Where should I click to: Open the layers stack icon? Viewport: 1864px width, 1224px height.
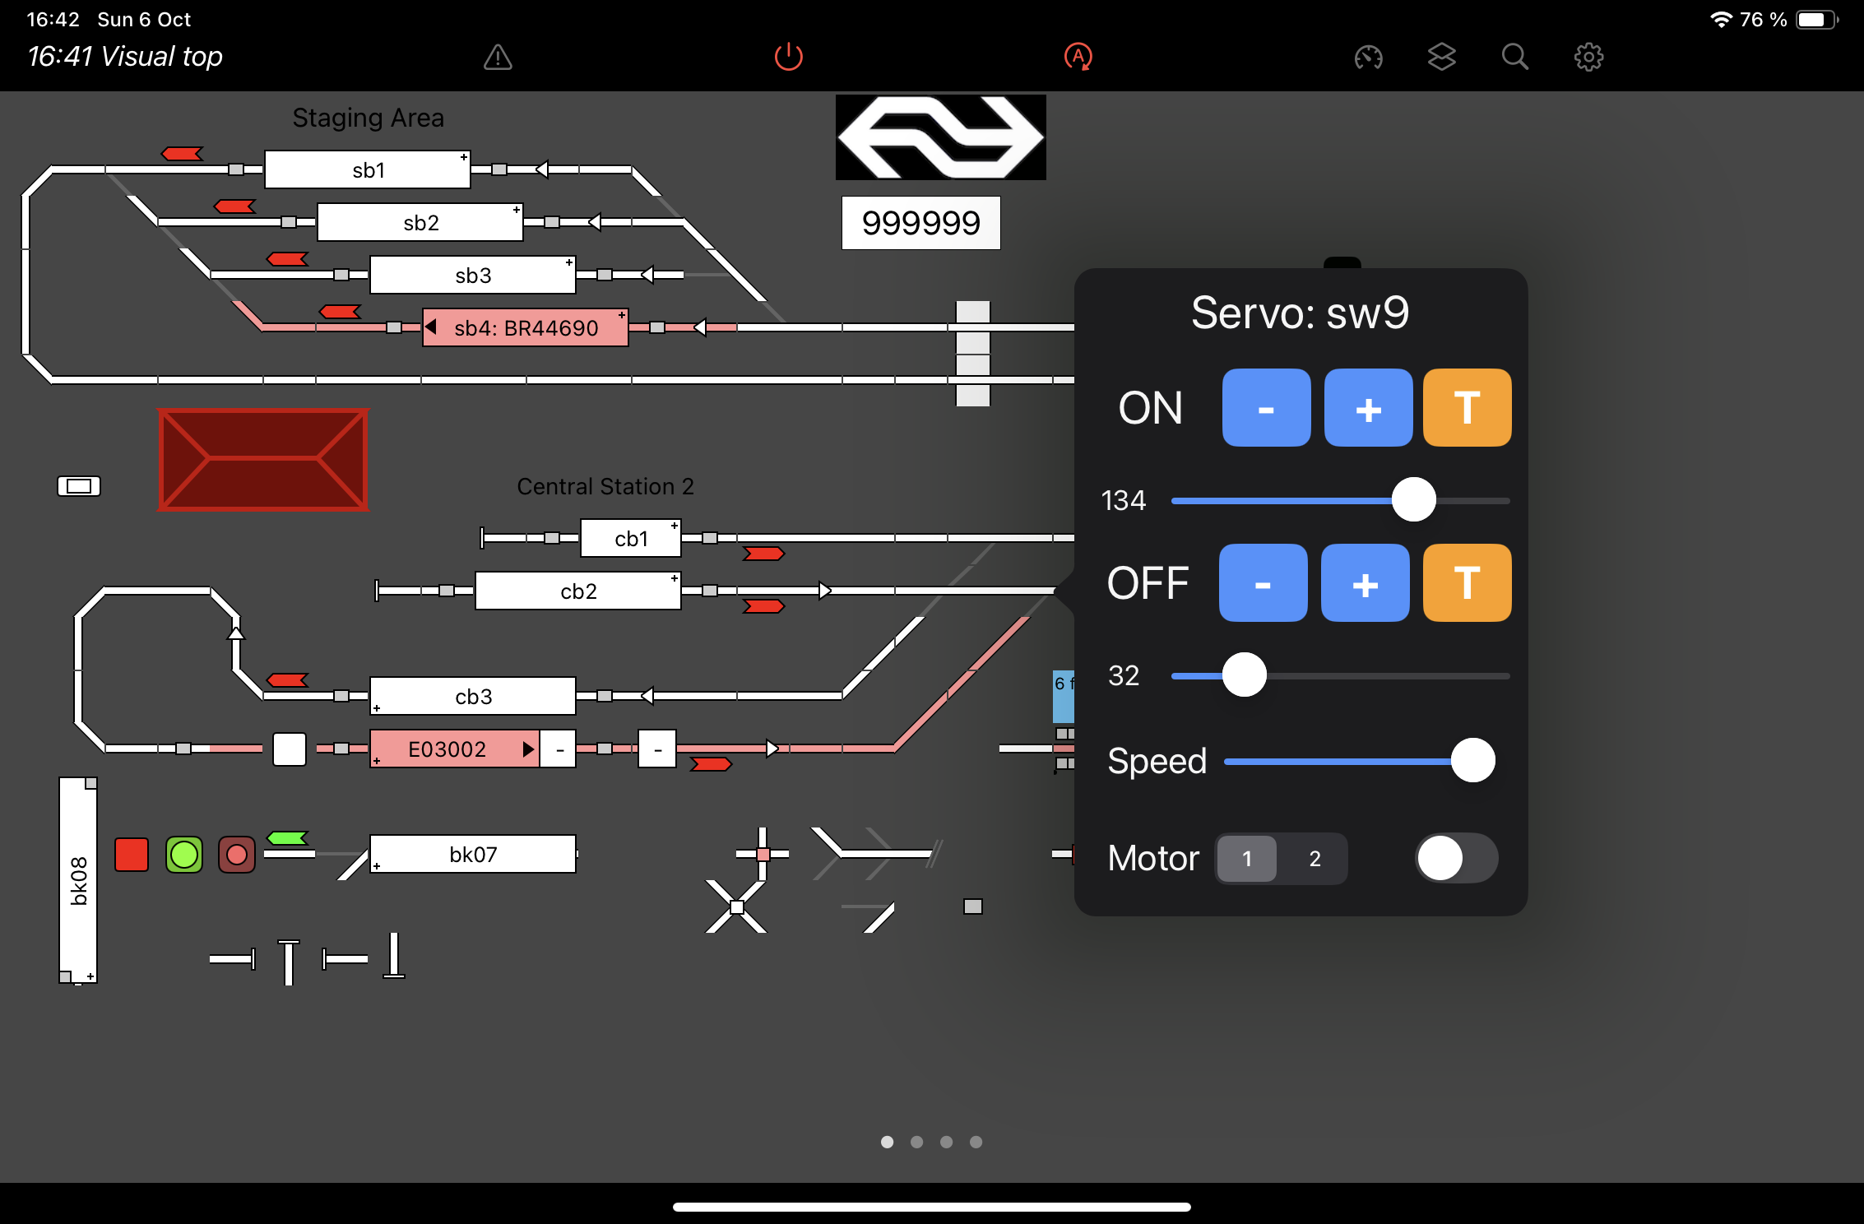(x=1441, y=57)
